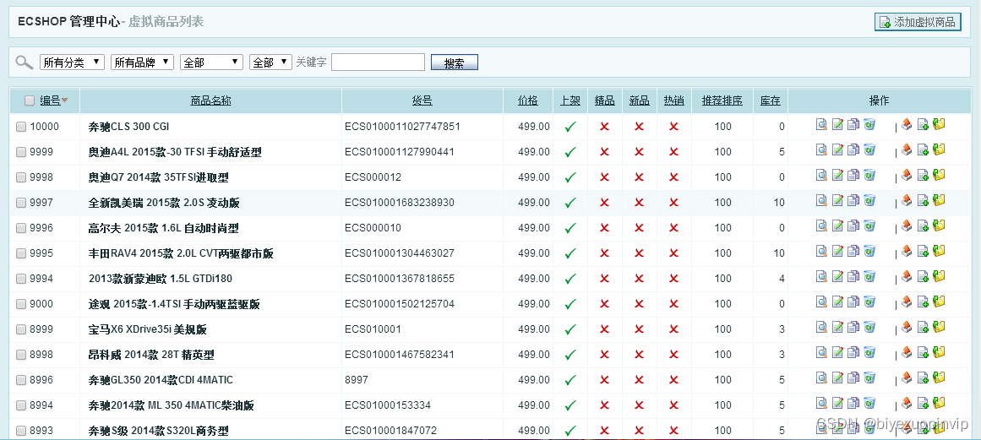Sort by the 热销 column header
This screenshot has width=981, height=440.
(x=673, y=100)
